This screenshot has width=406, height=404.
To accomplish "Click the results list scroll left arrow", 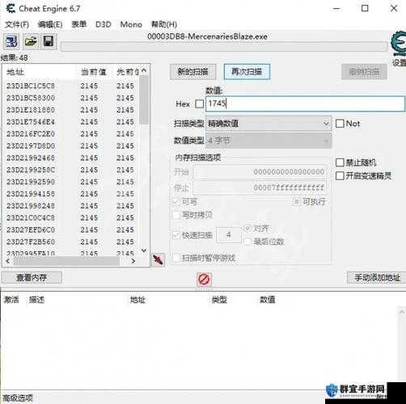I will (x=7, y=261).
